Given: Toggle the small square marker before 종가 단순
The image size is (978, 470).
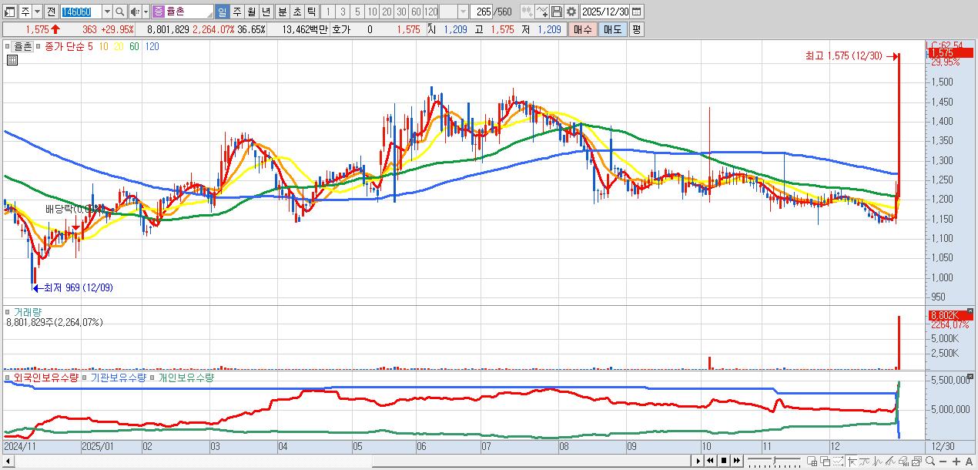Looking at the screenshot, I should click(x=39, y=46).
